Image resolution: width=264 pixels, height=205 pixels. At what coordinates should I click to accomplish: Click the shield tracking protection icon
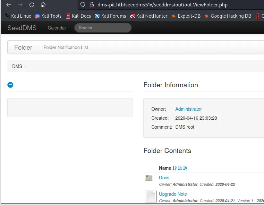[83, 4]
